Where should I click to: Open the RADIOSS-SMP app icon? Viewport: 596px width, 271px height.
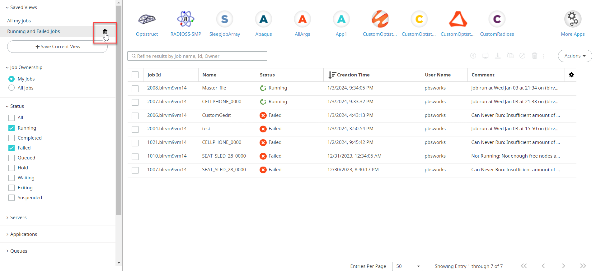pyautogui.click(x=185, y=20)
